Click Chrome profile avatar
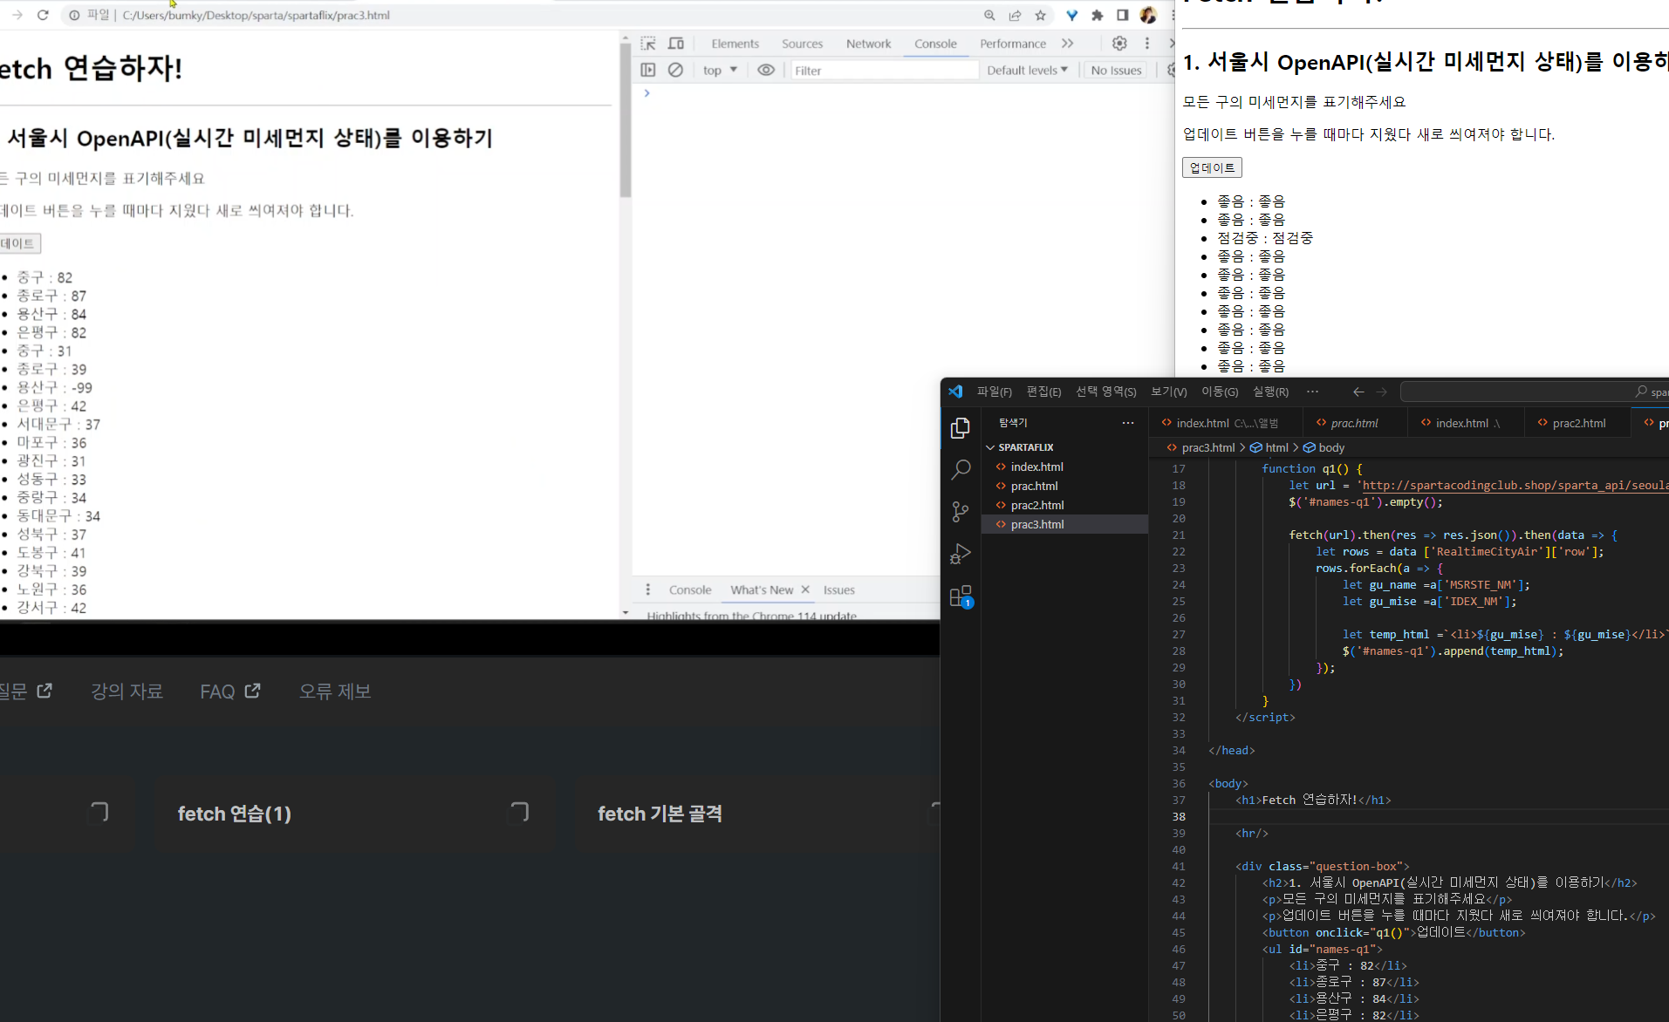Image resolution: width=1669 pixels, height=1022 pixels. point(1148,15)
